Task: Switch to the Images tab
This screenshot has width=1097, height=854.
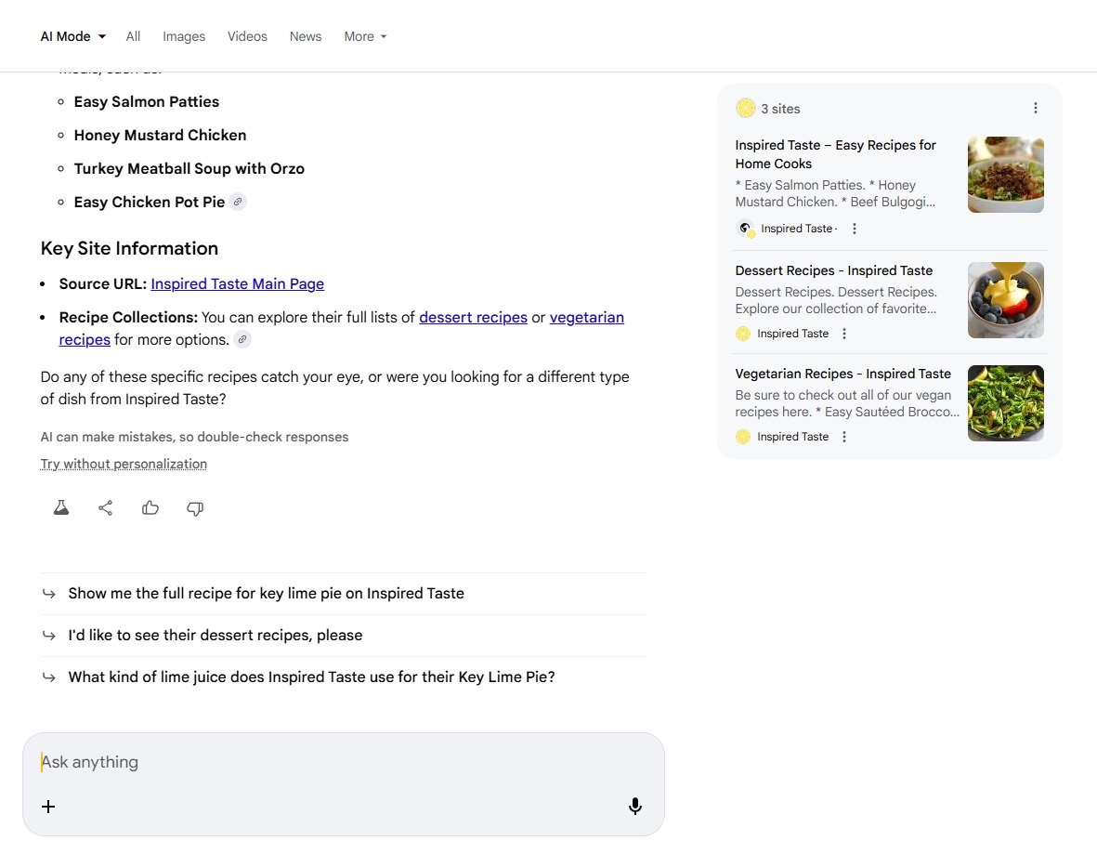Action: point(184,36)
